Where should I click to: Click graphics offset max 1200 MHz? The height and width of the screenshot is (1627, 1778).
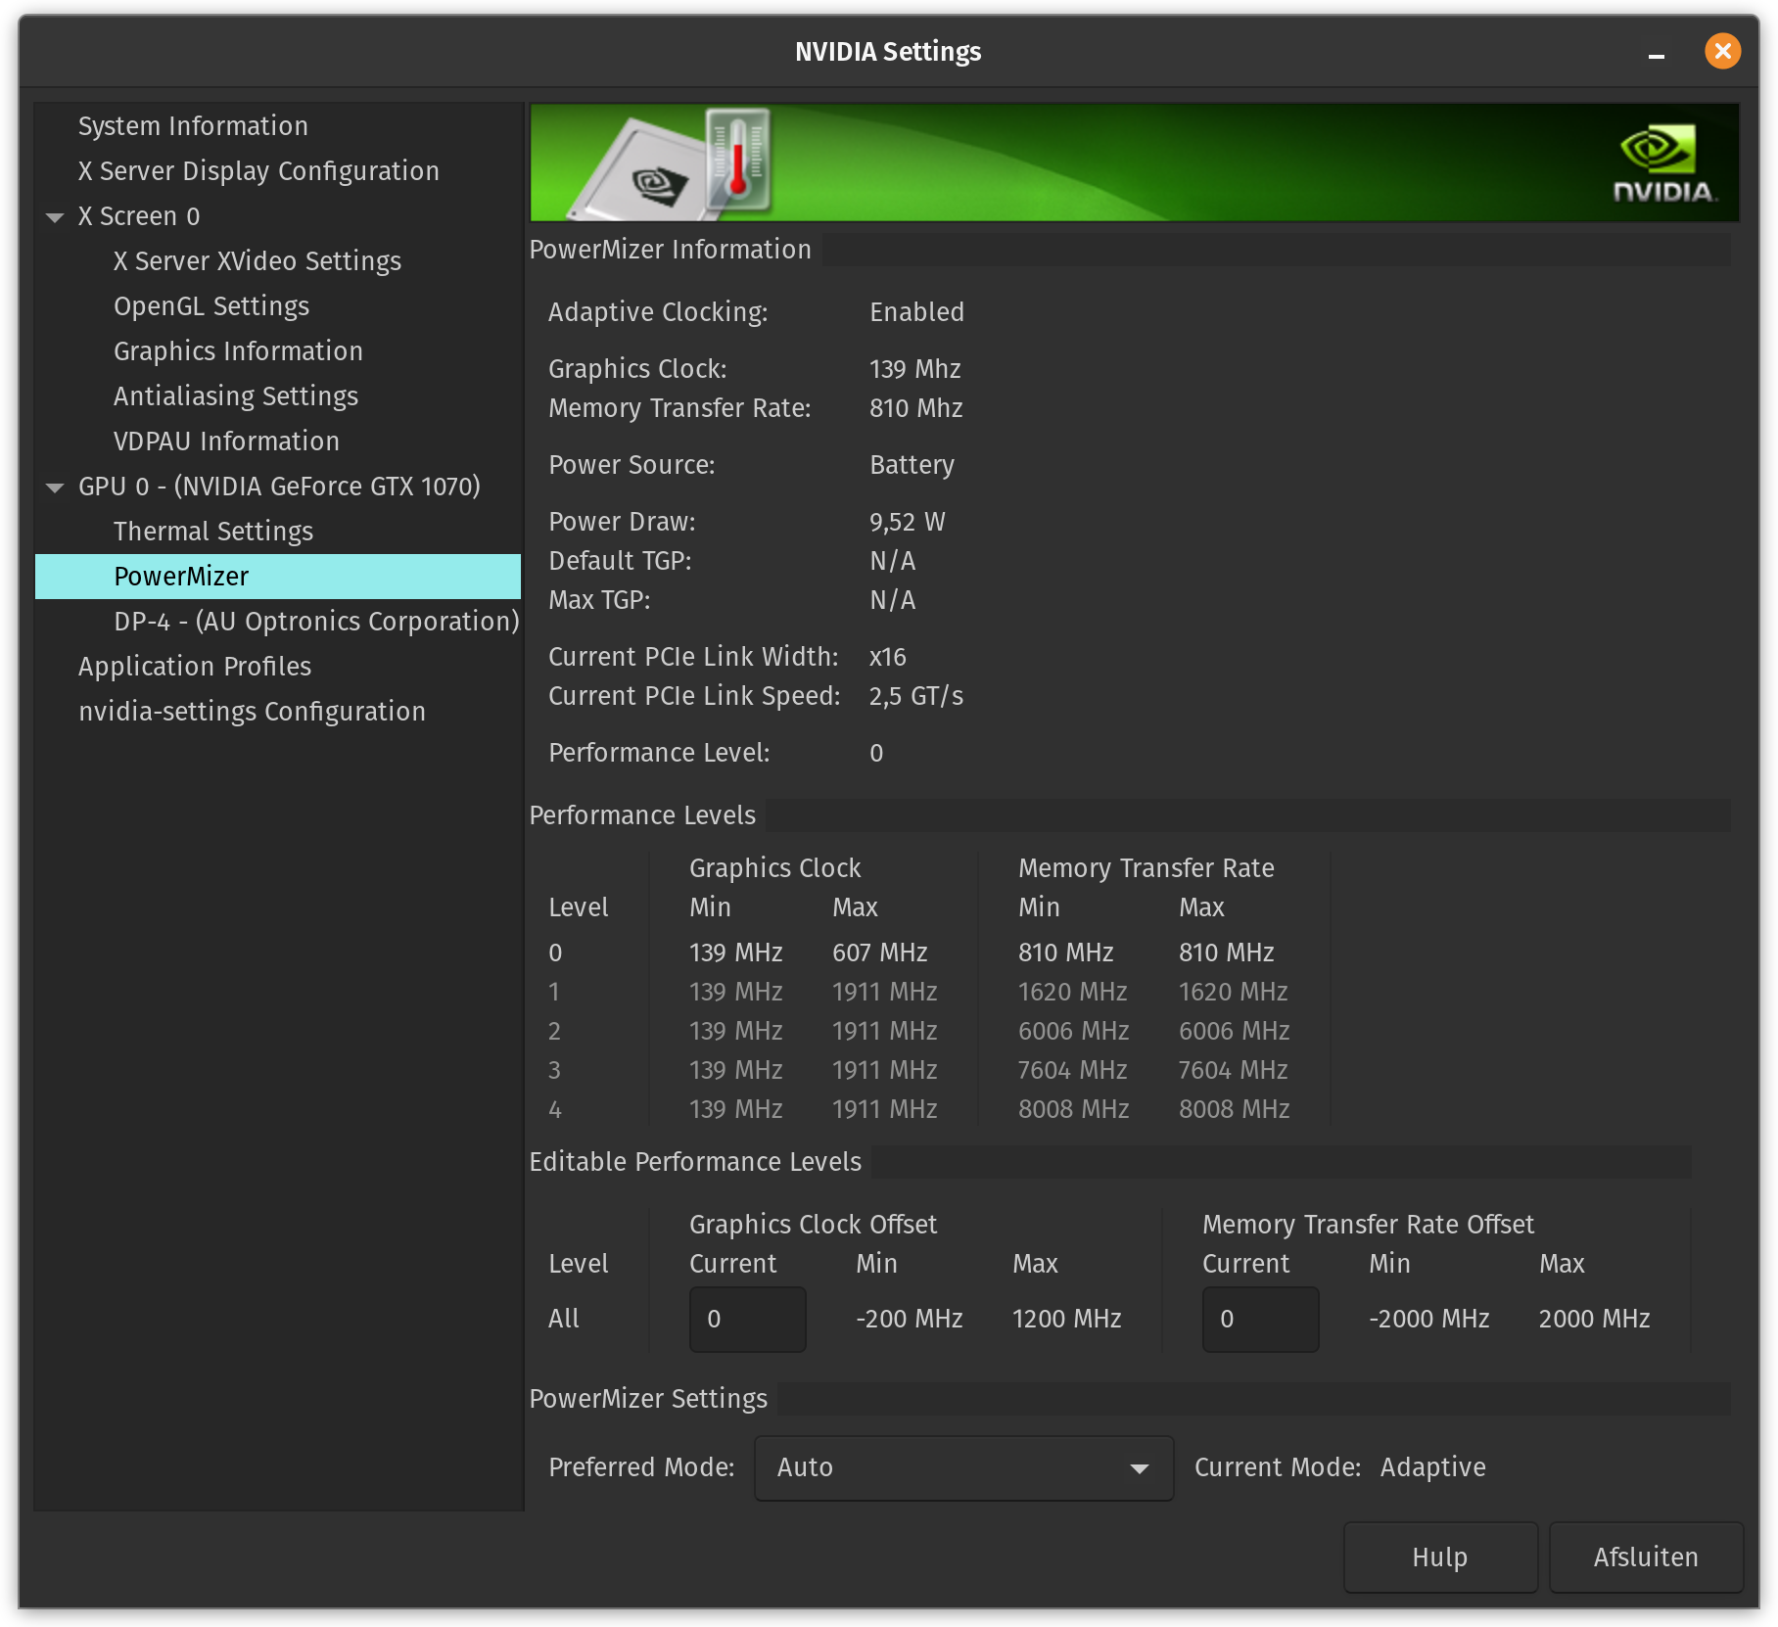click(1067, 1320)
